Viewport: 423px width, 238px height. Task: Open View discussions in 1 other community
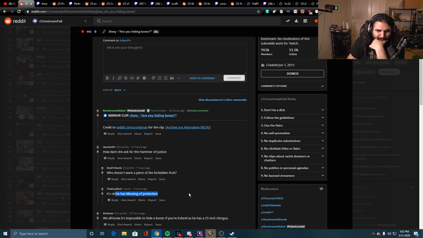click(x=222, y=100)
